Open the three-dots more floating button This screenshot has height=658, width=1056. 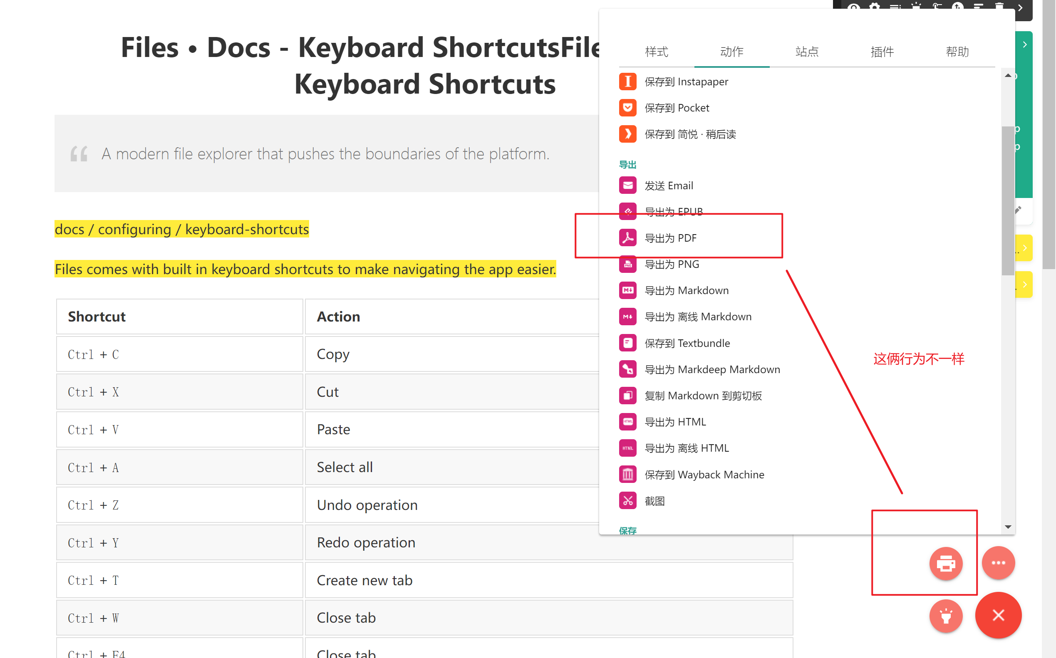[998, 563]
